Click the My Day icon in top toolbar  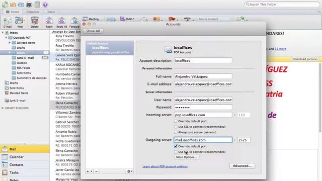coord(37,5)
